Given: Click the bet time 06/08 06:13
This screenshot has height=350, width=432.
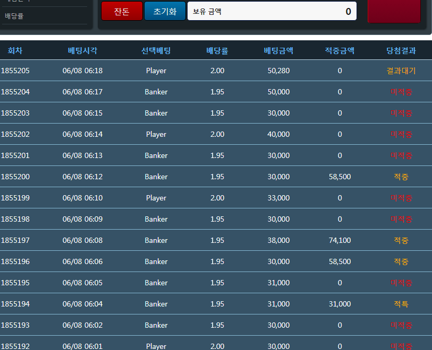Looking at the screenshot, I should point(82,155).
